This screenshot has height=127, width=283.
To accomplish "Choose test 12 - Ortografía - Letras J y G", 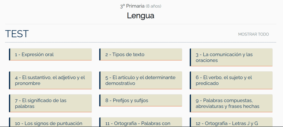I will coord(231,123).
